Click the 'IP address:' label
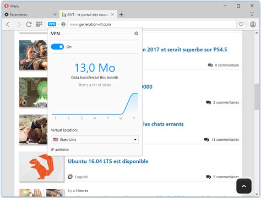Screen dimensions: 261x198 tap(60, 150)
